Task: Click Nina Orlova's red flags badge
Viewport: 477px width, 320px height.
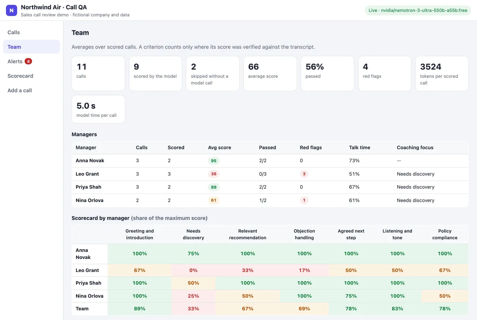Action: point(304,201)
